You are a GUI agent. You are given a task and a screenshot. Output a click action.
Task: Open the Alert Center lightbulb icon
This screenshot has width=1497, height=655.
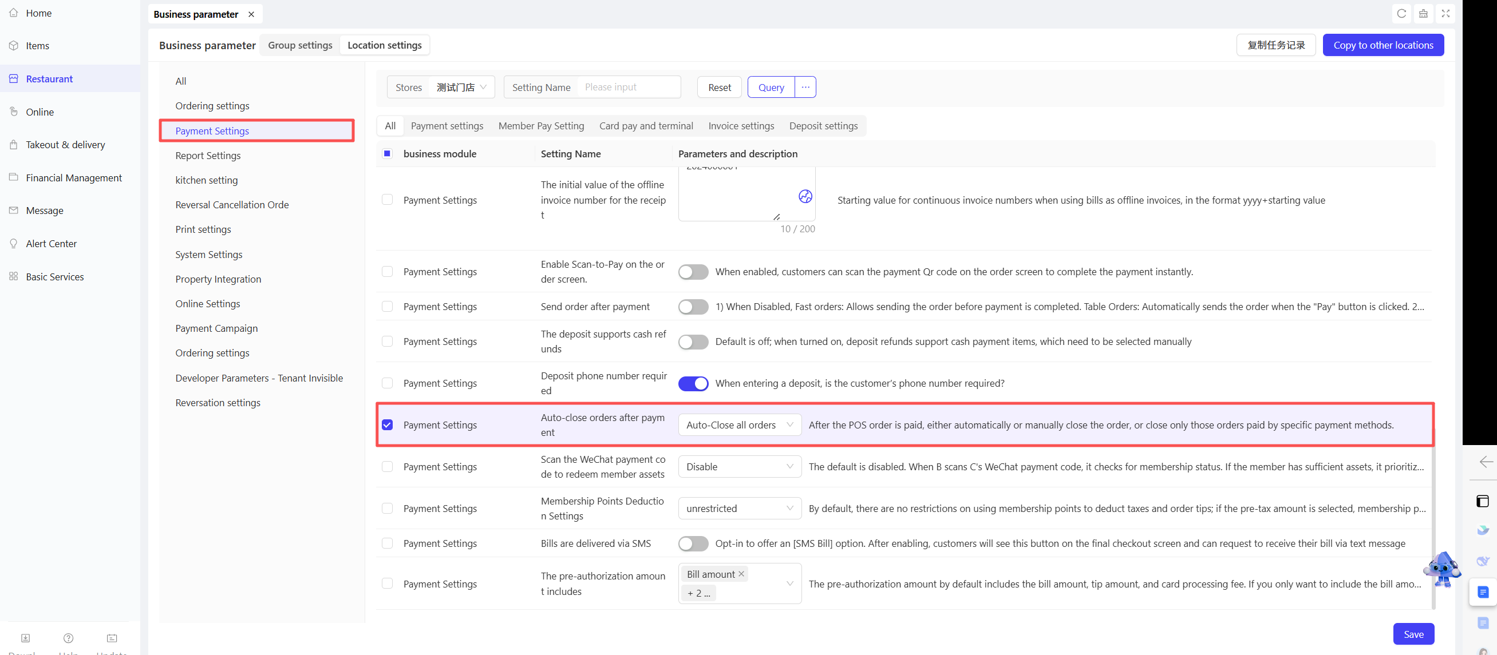coord(13,243)
